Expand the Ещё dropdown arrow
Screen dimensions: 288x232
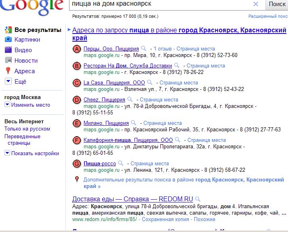coord(8,81)
